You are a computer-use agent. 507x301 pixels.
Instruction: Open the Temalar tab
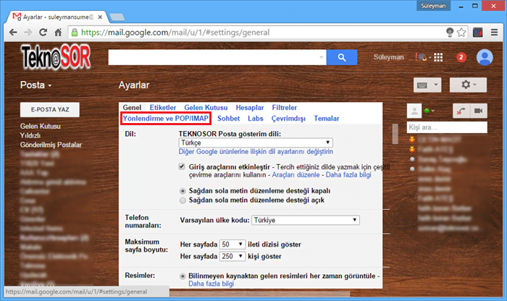coord(327,119)
